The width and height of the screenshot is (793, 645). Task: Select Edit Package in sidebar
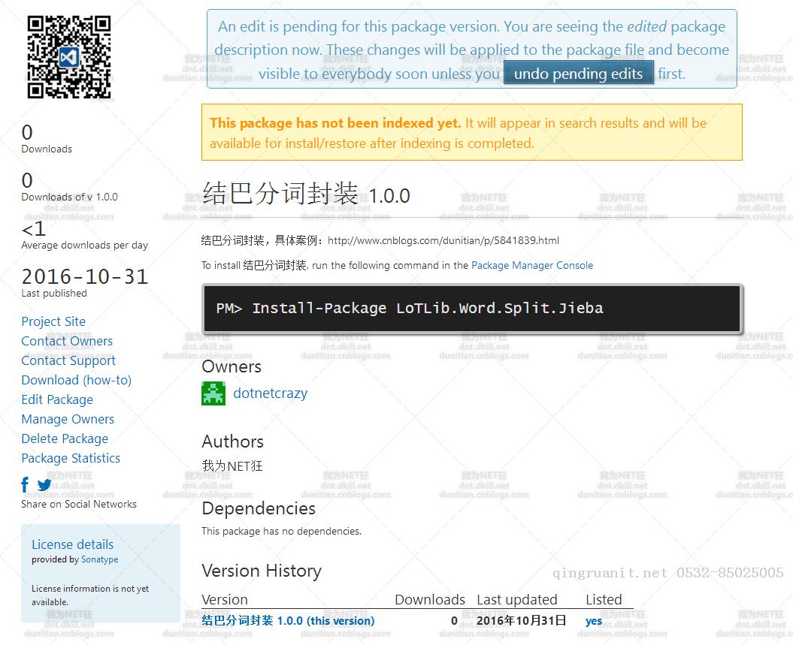(57, 399)
